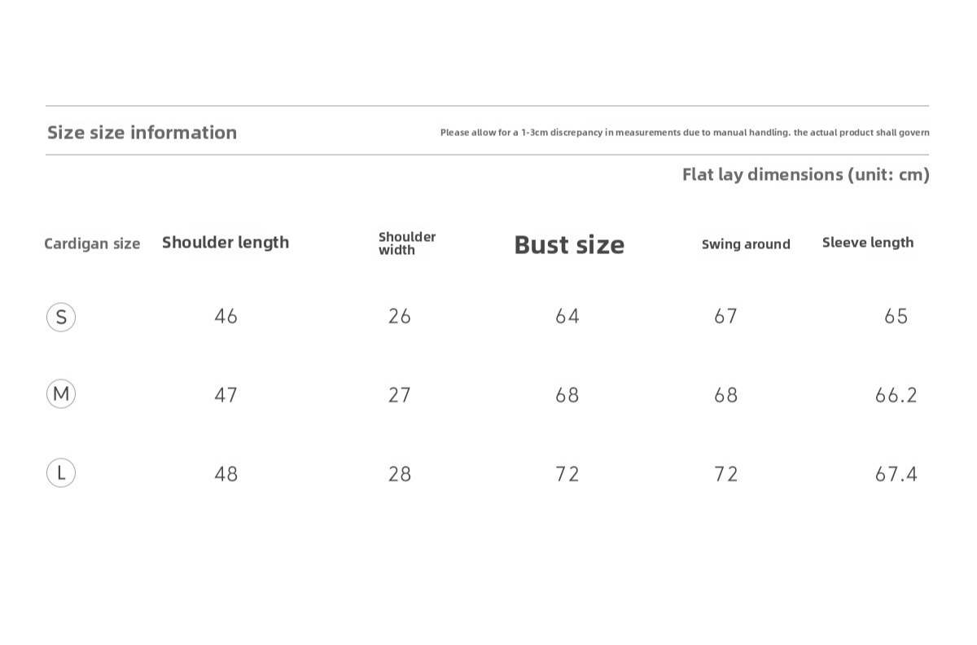The height and width of the screenshot is (645, 977).
Task: Click the Flat lay dimensions unit label
Action: [x=805, y=174]
